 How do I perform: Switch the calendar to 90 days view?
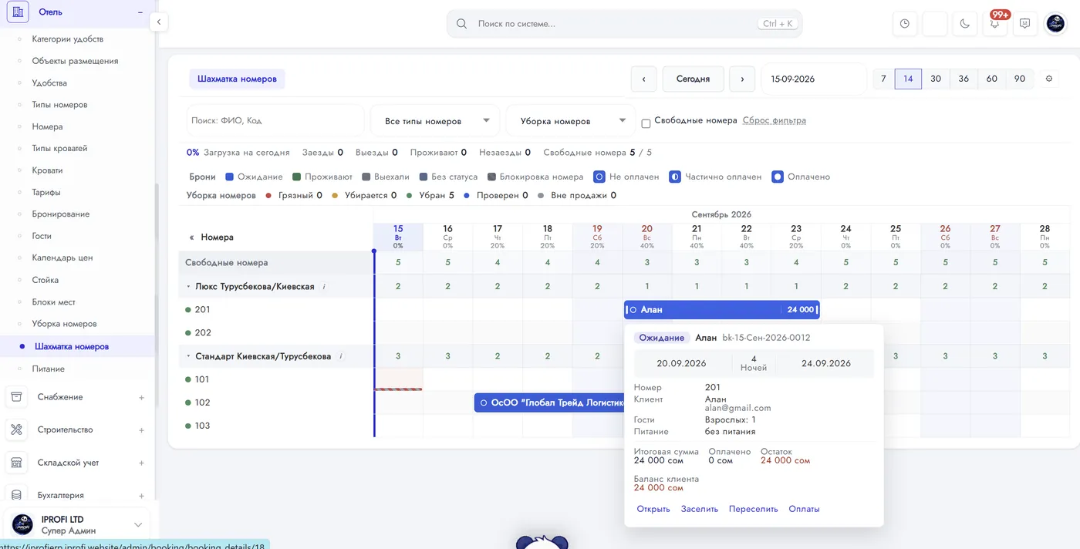point(1020,79)
